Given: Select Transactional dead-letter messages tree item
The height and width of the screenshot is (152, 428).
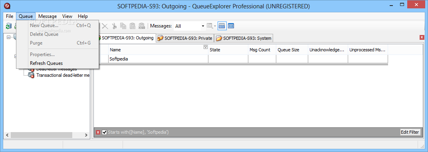Looking at the screenshot, I should click(63, 75).
